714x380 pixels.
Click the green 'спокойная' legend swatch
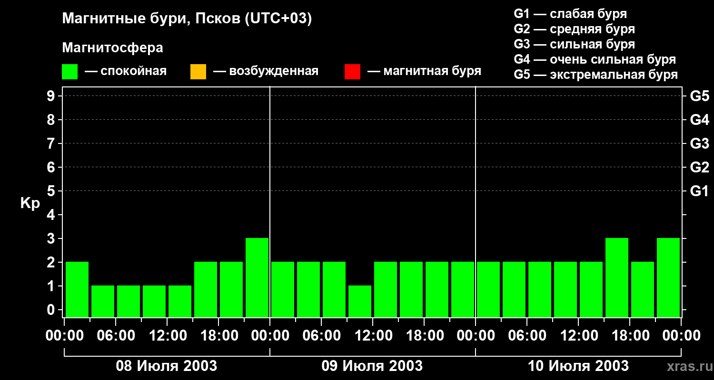coord(70,72)
